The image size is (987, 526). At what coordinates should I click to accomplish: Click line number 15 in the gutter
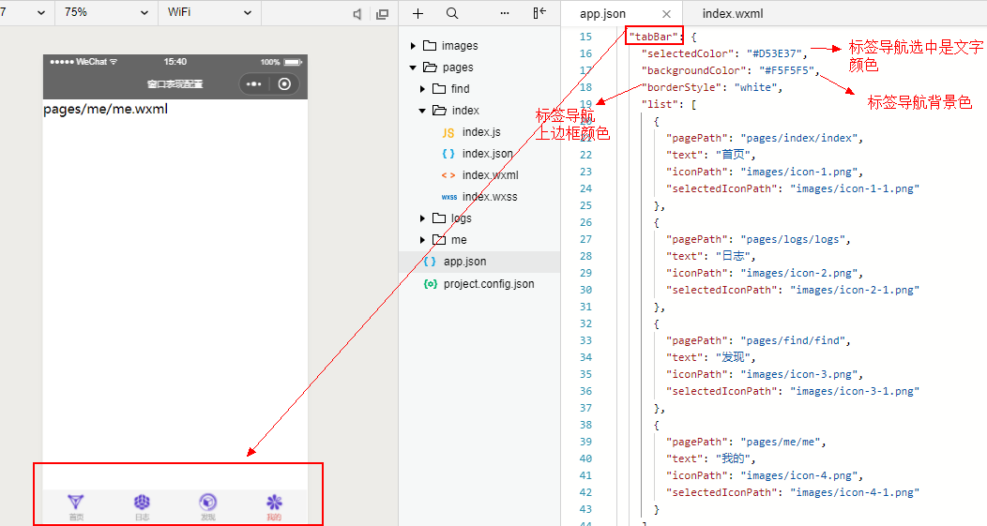click(586, 37)
